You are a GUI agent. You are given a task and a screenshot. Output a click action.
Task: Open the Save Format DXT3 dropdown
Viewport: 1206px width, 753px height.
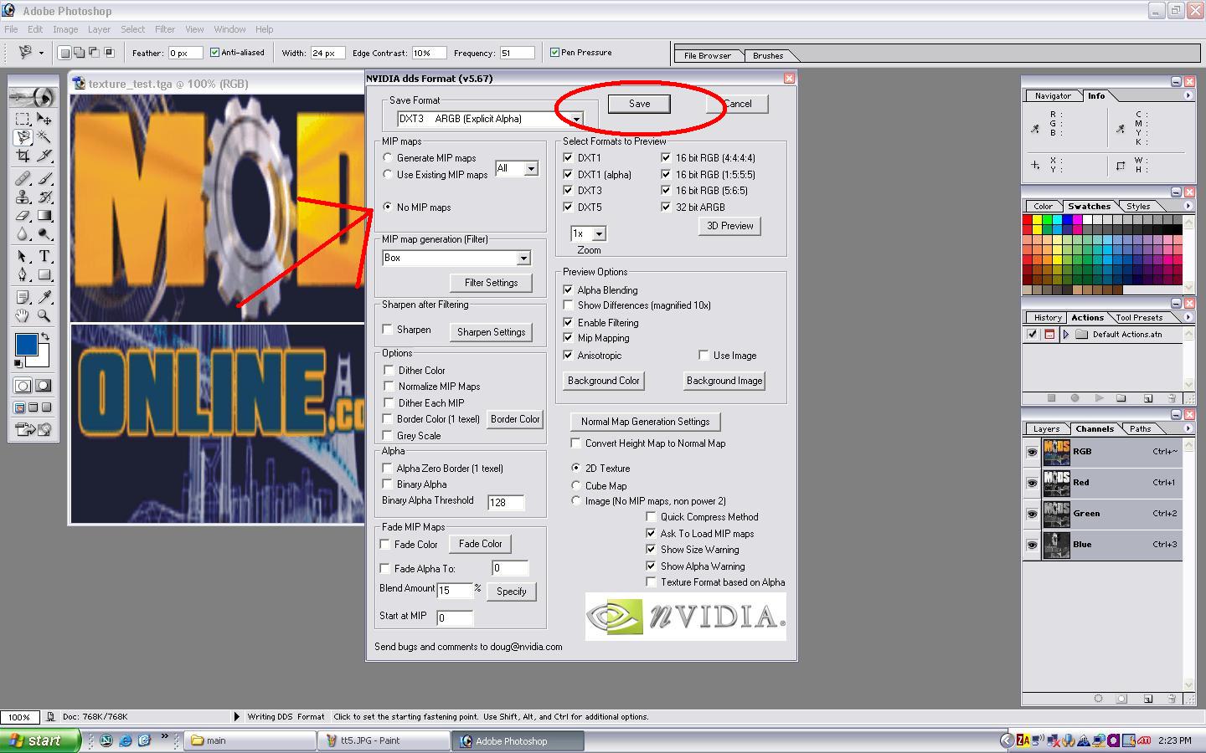576,119
